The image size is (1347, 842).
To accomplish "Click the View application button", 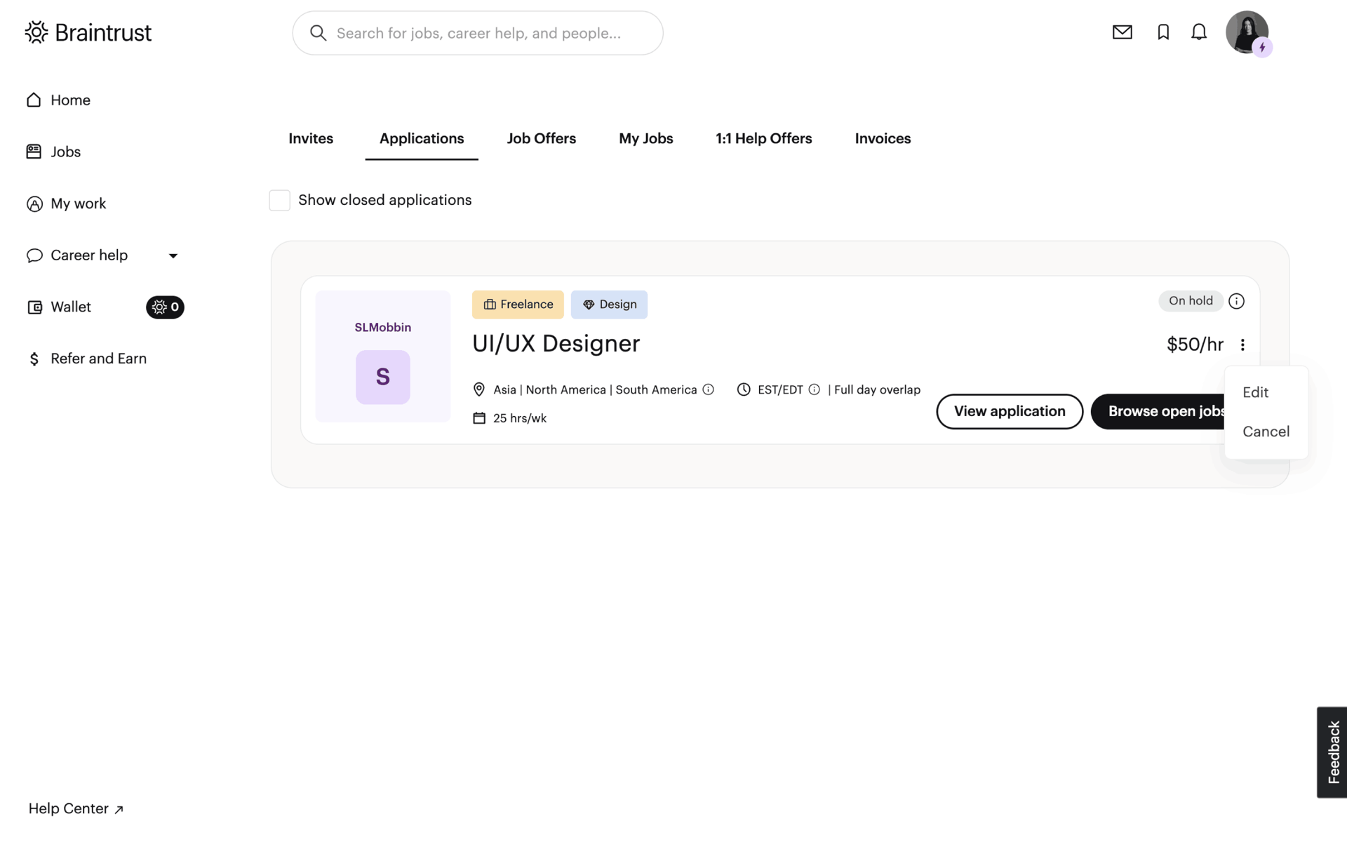I will [x=1010, y=411].
